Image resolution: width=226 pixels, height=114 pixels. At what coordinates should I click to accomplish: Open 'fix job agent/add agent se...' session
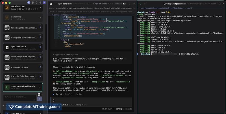[x=23, y=28]
